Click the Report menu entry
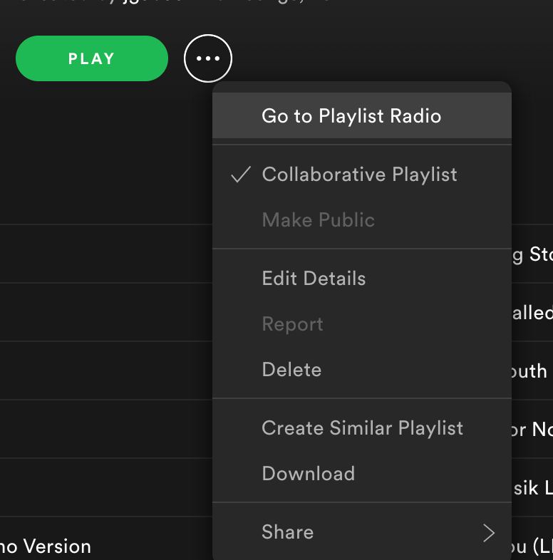Screen dimensions: 553x560 click(x=362, y=324)
